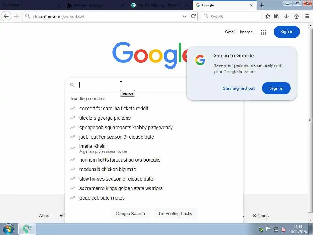This screenshot has width=313, height=235.
Task: Bookmark this page with the star icon
Action: [x=267, y=17]
